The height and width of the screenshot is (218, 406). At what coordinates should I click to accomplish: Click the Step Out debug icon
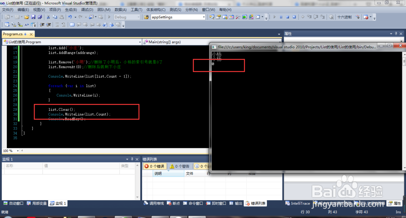[322, 17]
